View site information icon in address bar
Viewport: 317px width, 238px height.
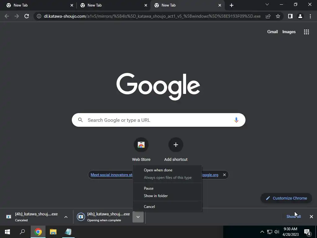coord(39,16)
